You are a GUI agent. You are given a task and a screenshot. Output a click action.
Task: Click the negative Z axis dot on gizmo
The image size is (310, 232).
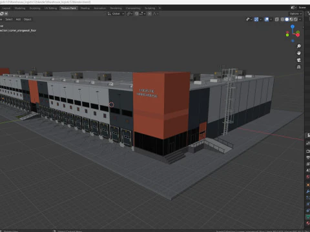(x=293, y=41)
